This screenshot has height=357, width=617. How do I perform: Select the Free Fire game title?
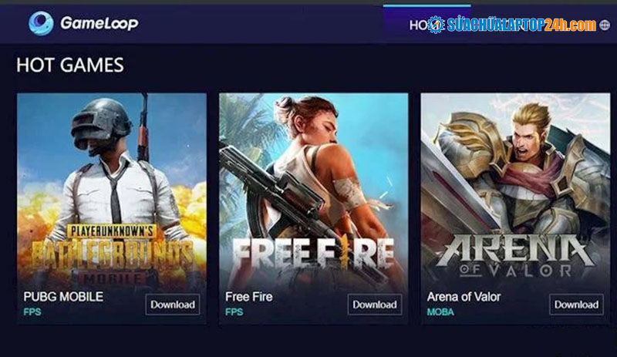248,297
